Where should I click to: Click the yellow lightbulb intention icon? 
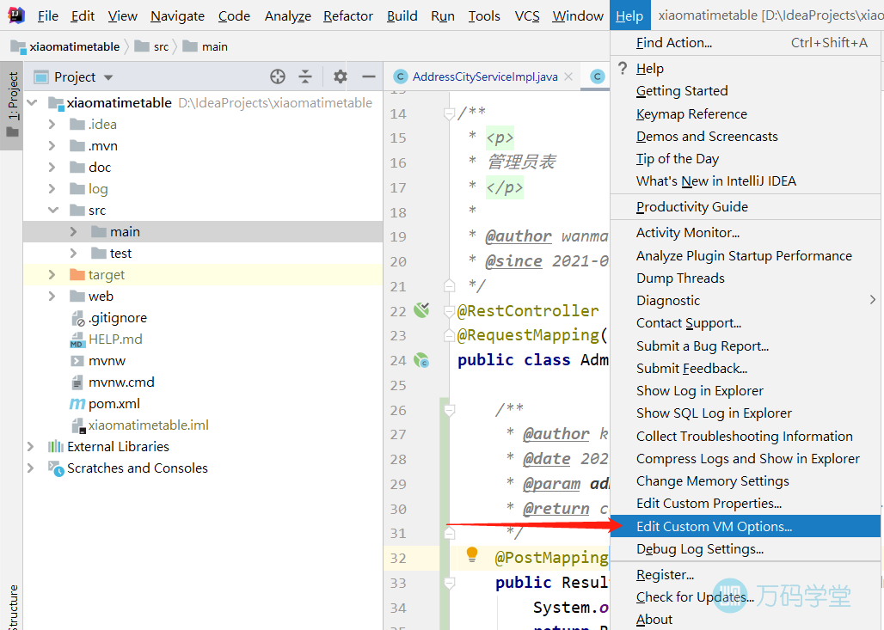click(471, 555)
